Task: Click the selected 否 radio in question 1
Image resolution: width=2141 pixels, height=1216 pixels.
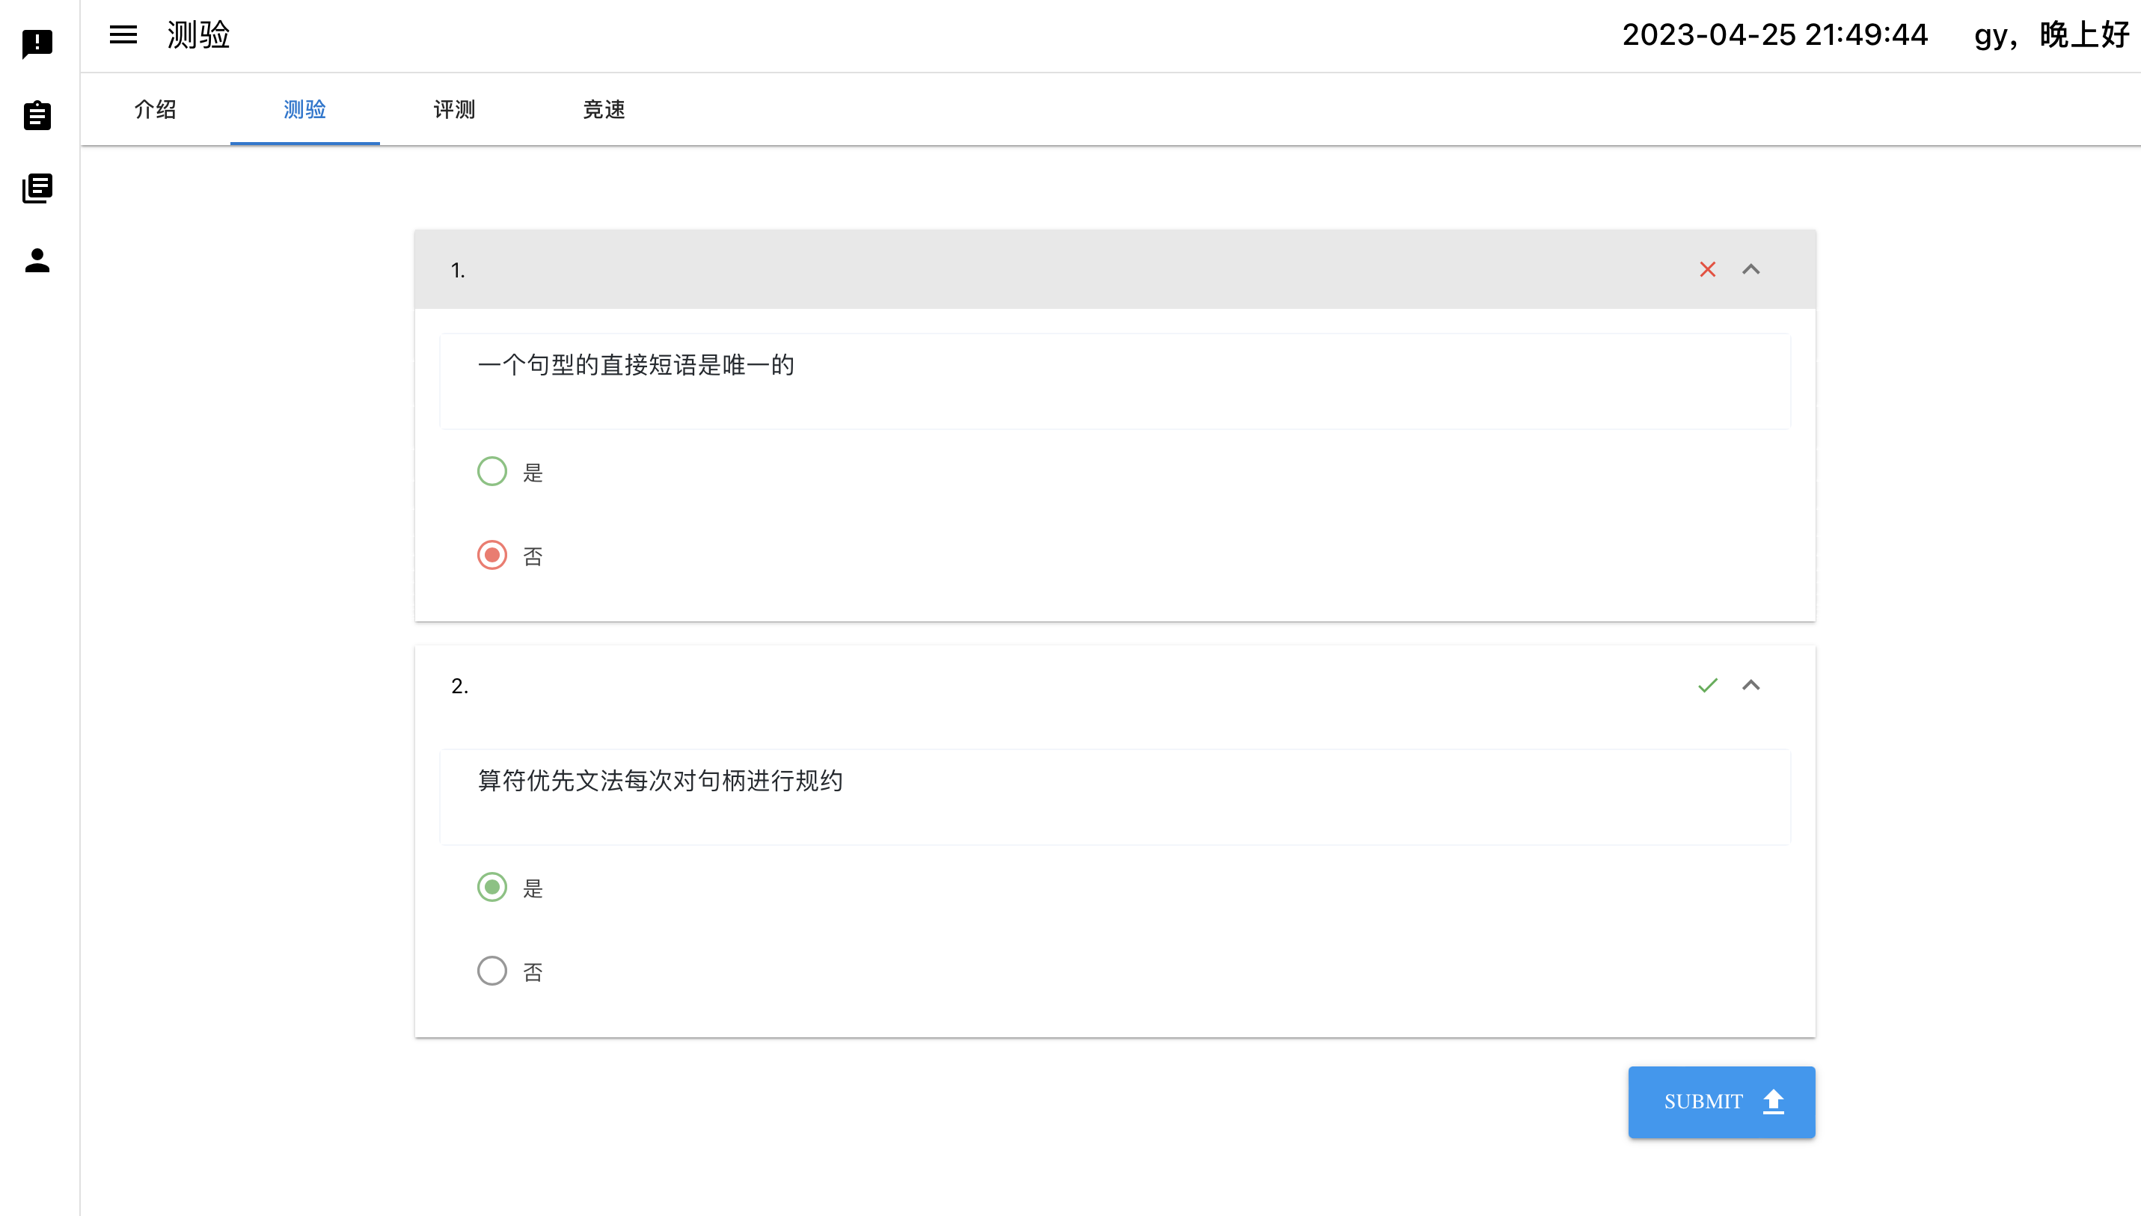Action: pyautogui.click(x=492, y=553)
